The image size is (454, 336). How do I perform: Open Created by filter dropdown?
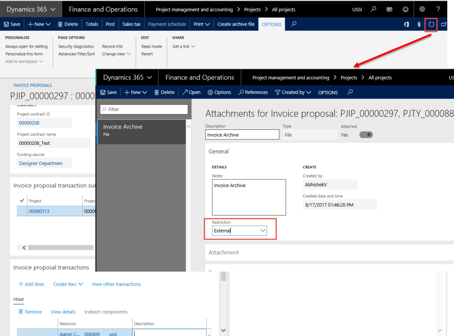[293, 93]
